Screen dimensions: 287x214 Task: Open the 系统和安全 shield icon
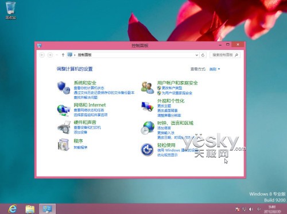click(64, 87)
